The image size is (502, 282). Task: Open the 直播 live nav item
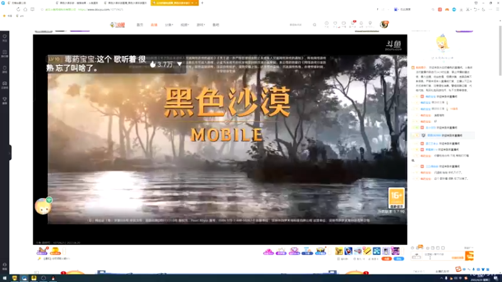point(154,24)
